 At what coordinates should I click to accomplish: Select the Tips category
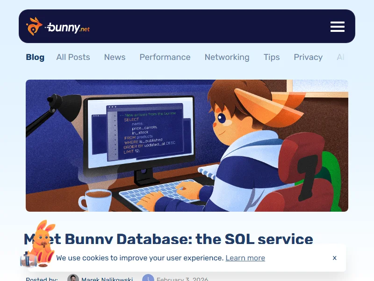pos(271,57)
